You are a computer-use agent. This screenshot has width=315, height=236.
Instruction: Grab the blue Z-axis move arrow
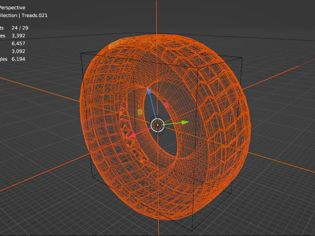click(x=149, y=90)
